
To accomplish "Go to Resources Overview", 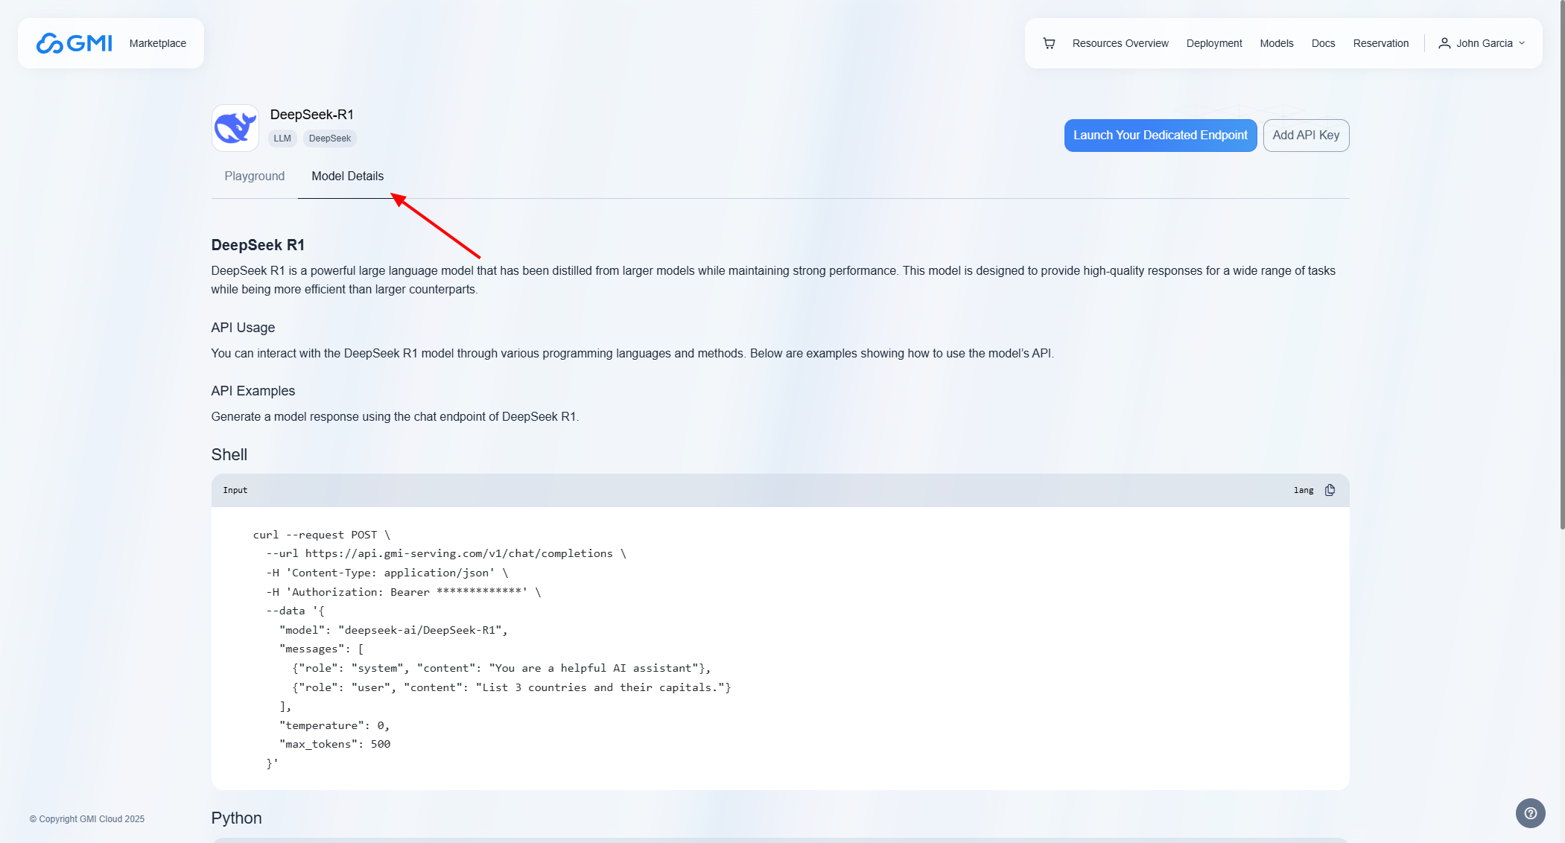I will click(x=1120, y=43).
